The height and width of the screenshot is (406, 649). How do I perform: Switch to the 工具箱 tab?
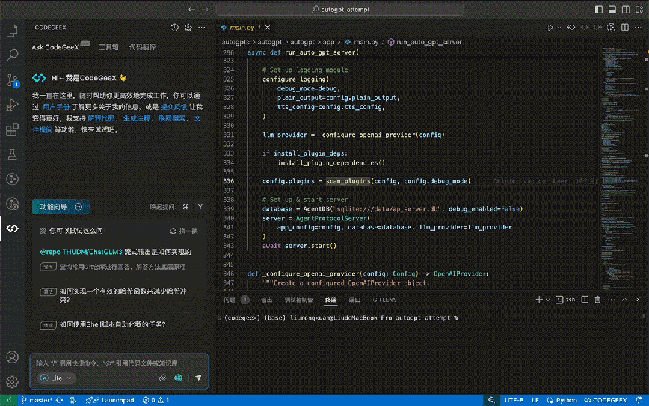tap(109, 47)
